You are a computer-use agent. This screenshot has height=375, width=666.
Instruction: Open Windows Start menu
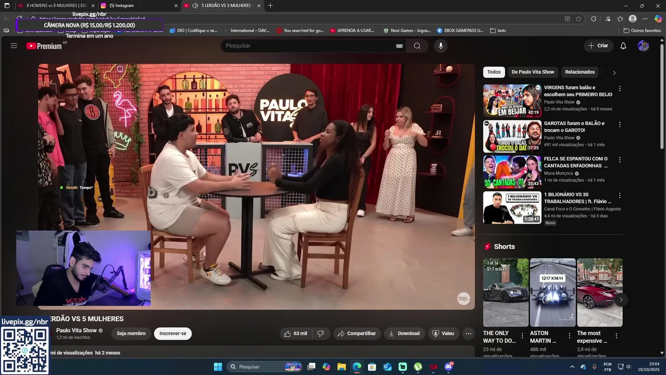[x=218, y=367]
